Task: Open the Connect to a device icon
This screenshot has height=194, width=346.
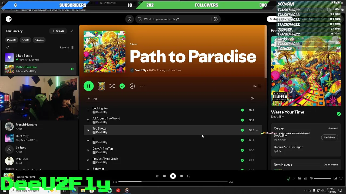Action: pos(305,178)
